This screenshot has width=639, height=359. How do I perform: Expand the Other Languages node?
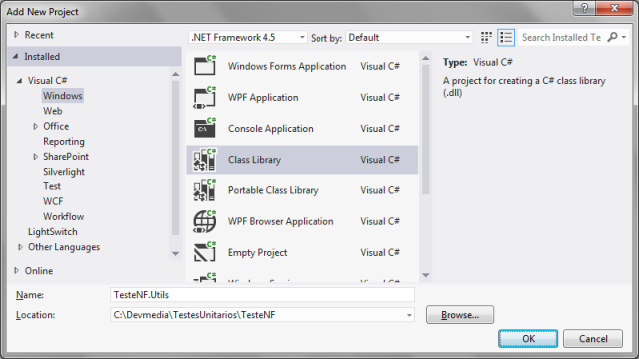[x=20, y=247]
